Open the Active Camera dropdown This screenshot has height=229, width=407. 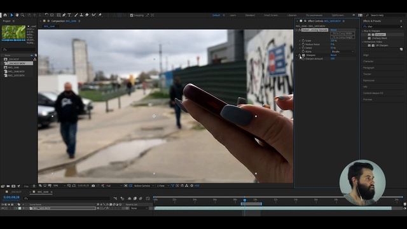pyautogui.click(x=144, y=186)
